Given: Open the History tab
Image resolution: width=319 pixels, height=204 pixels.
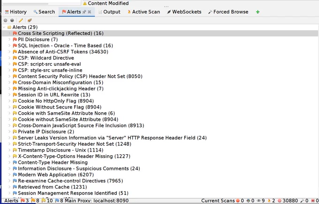Looking at the screenshot, I should click(15, 12).
